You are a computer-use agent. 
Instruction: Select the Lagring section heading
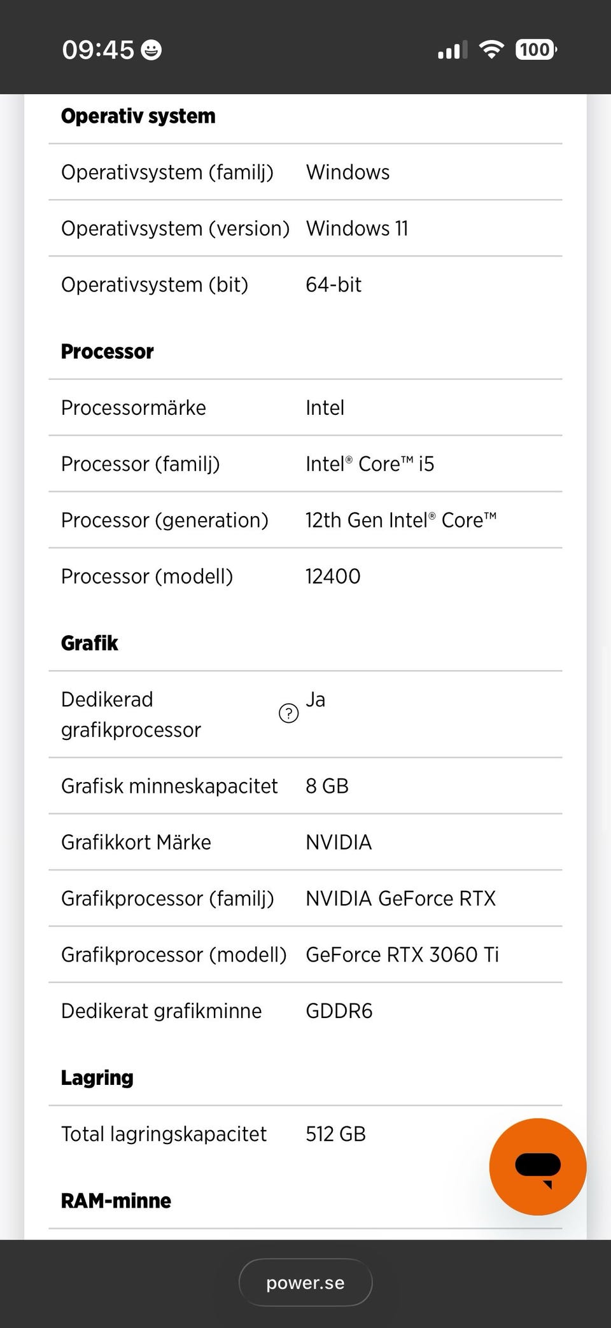[x=97, y=1078]
